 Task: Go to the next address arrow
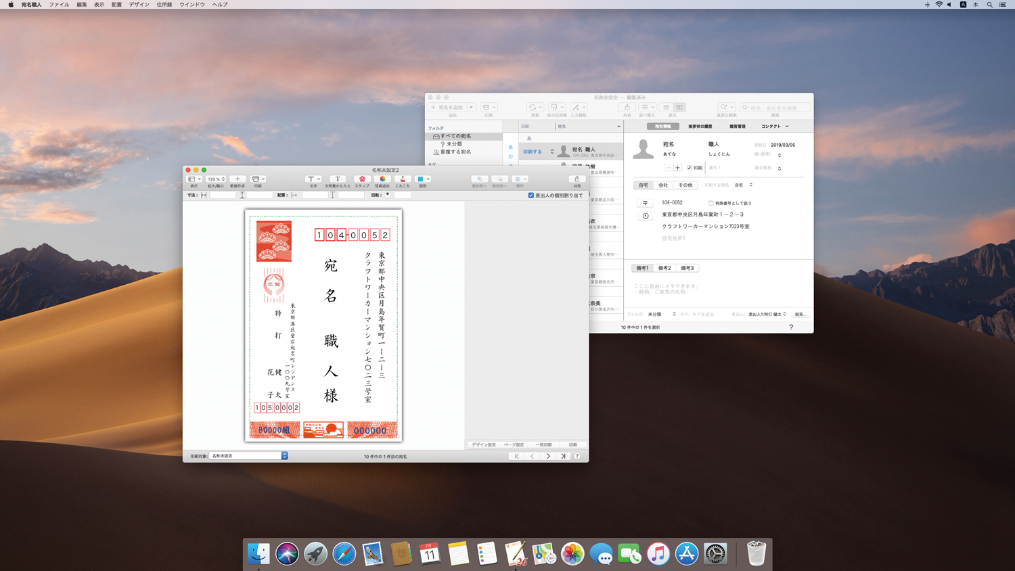pos(548,457)
